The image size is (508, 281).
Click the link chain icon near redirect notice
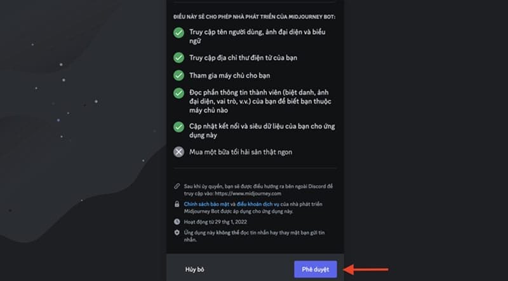pyautogui.click(x=177, y=186)
